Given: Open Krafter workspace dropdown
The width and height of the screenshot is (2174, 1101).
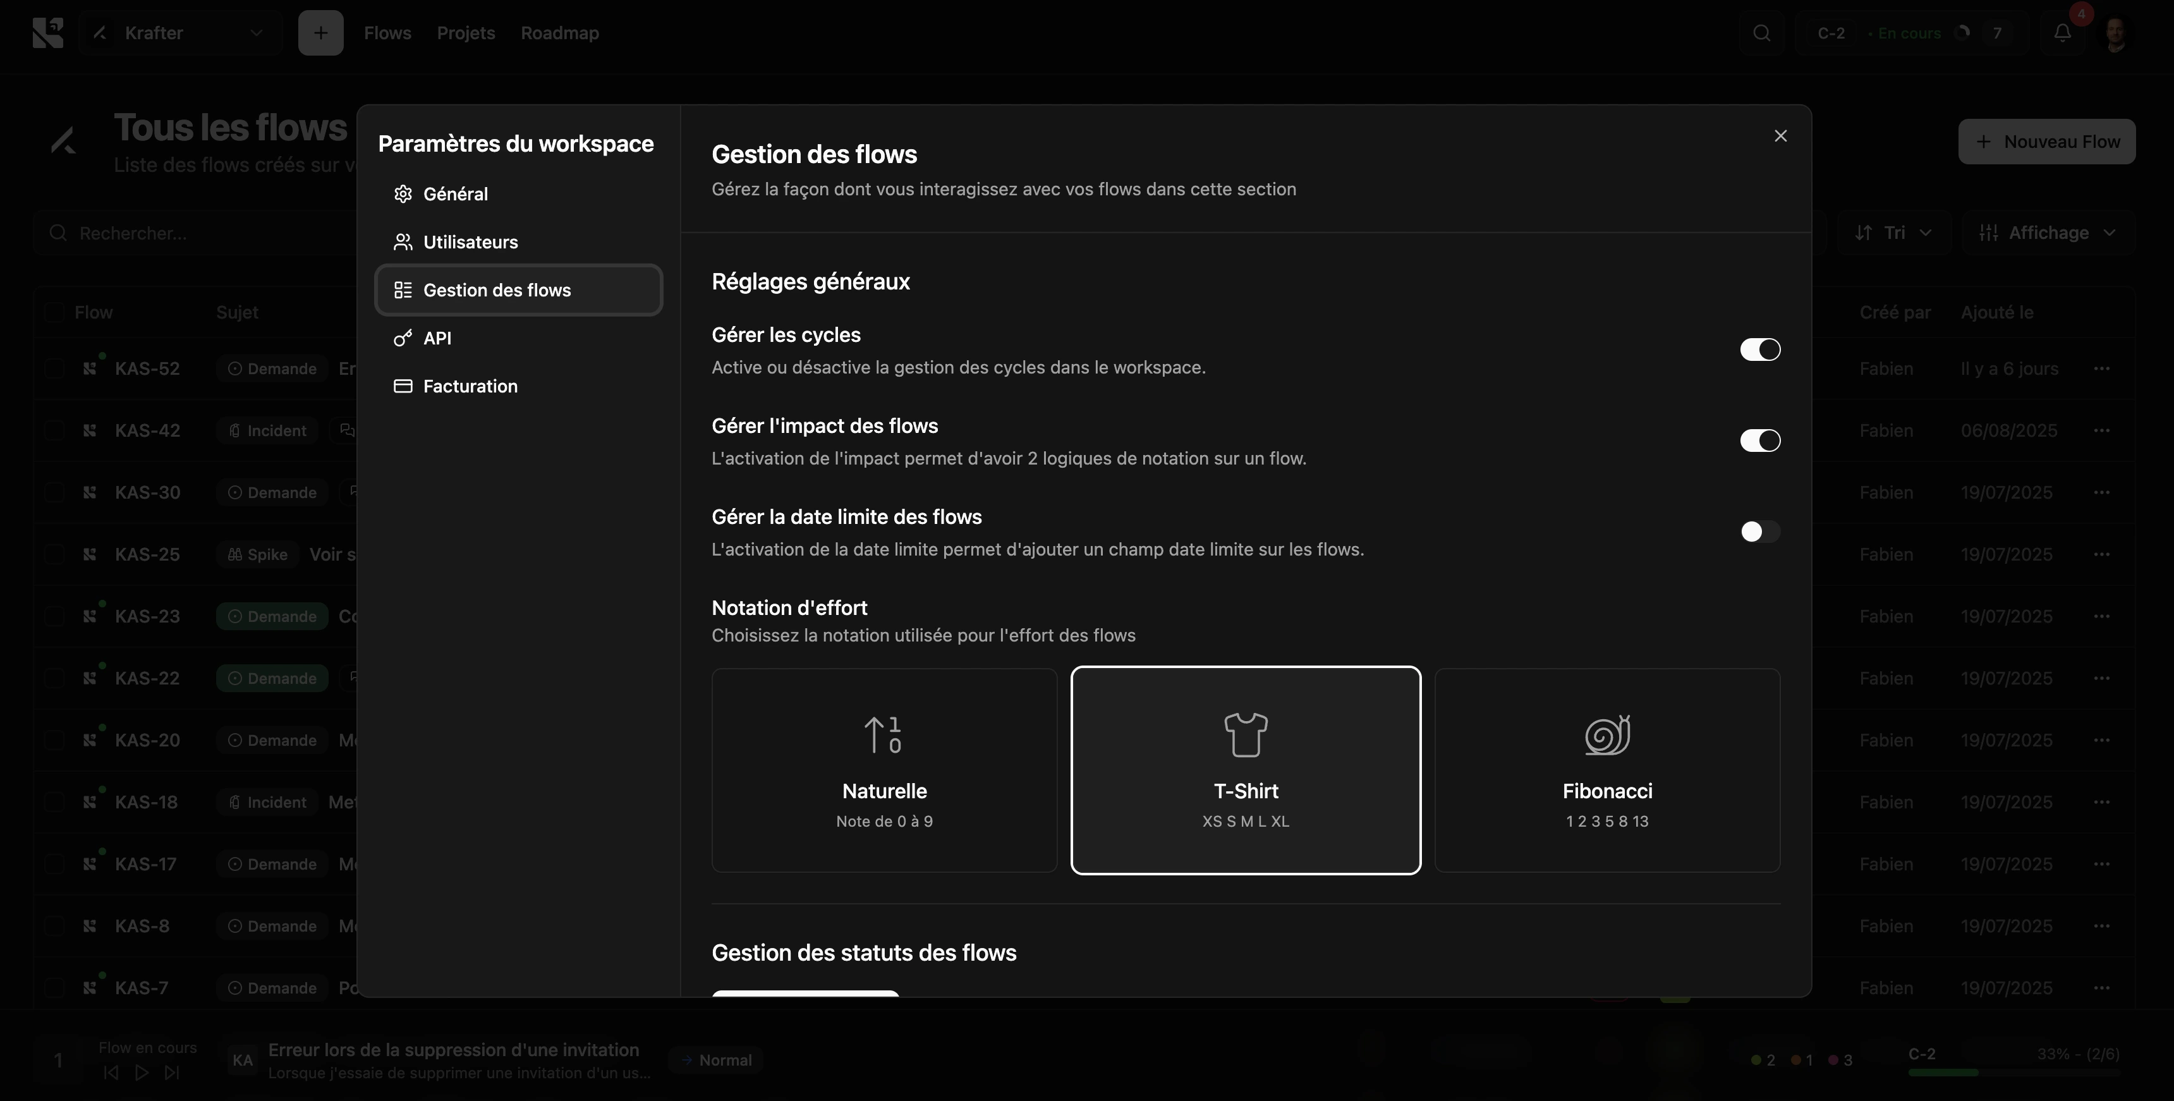Looking at the screenshot, I should [179, 33].
